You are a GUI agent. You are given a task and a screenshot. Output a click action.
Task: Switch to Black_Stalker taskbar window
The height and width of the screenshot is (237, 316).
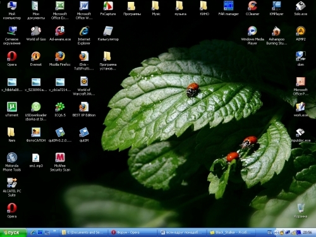coord(231,233)
